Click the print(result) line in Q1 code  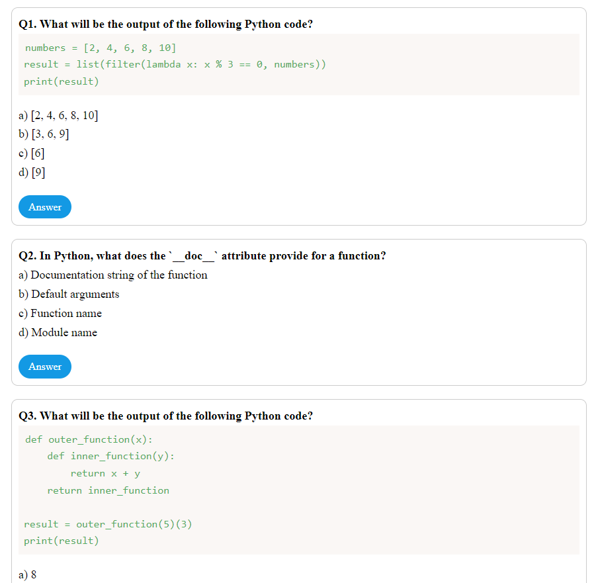click(x=61, y=81)
